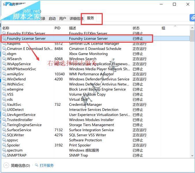Click the SNMP Trap description
Image resolution: width=195 pixels, height=173 pixels.
tap(78, 155)
